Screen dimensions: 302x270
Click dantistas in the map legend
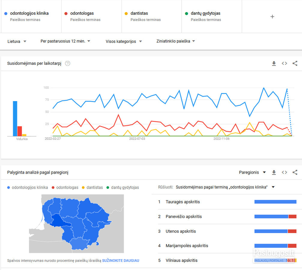pyautogui.click(x=92, y=187)
